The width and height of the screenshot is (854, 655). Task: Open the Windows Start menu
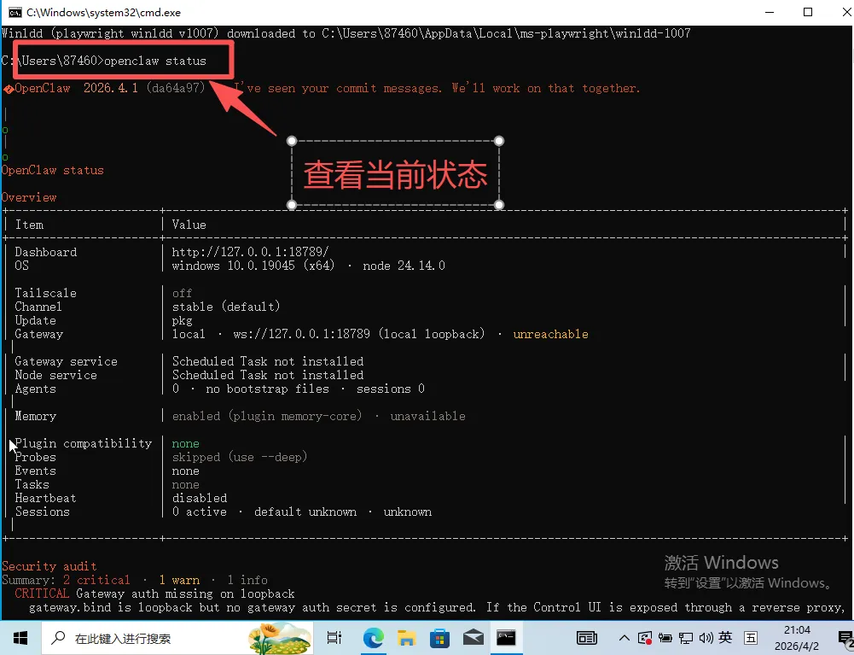click(x=20, y=638)
